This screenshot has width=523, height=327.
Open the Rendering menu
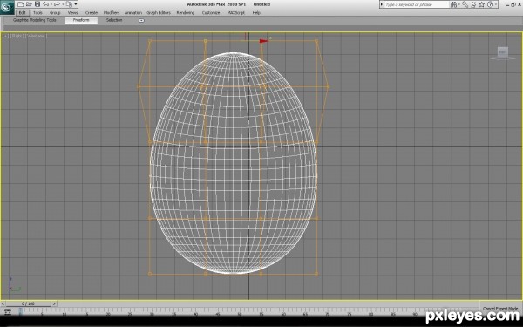coord(186,13)
